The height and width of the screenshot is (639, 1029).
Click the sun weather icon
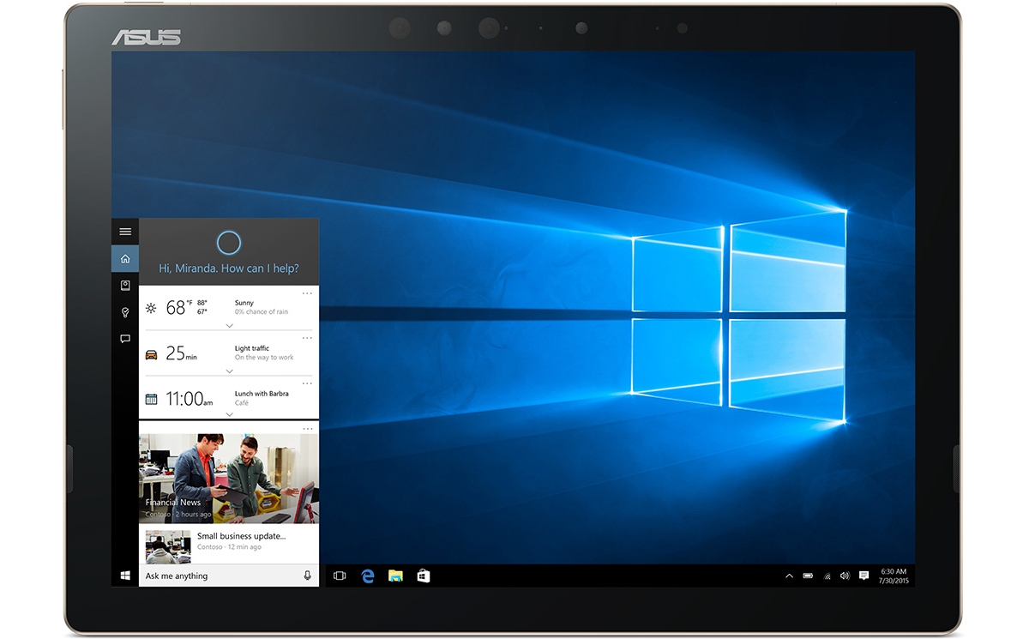click(151, 308)
